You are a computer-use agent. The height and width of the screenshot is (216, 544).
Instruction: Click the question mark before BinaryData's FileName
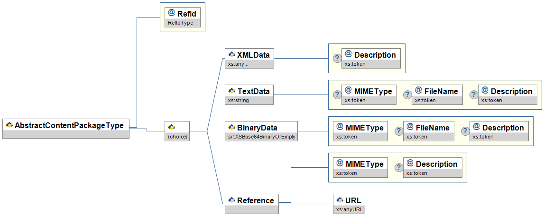398,131
